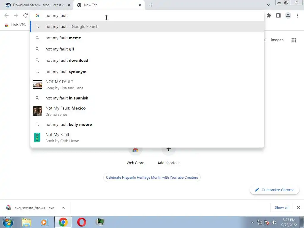Select the New Tab tab
Image resolution: width=304 pixels, height=228 pixels.
[109, 5]
